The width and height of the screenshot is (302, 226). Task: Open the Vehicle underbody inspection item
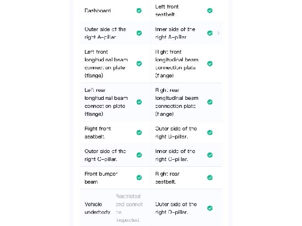(115, 208)
